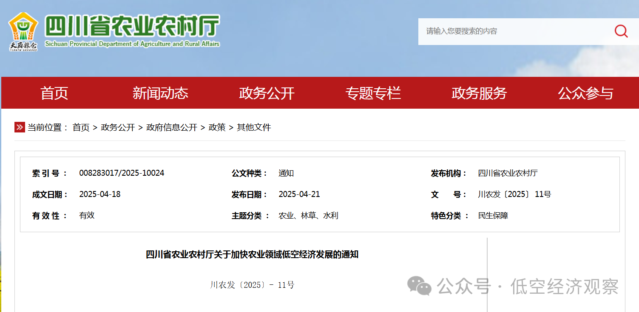Viewport: 639px width, 312px height.
Task: Click the red magnifier search icon
Action: click(621, 31)
